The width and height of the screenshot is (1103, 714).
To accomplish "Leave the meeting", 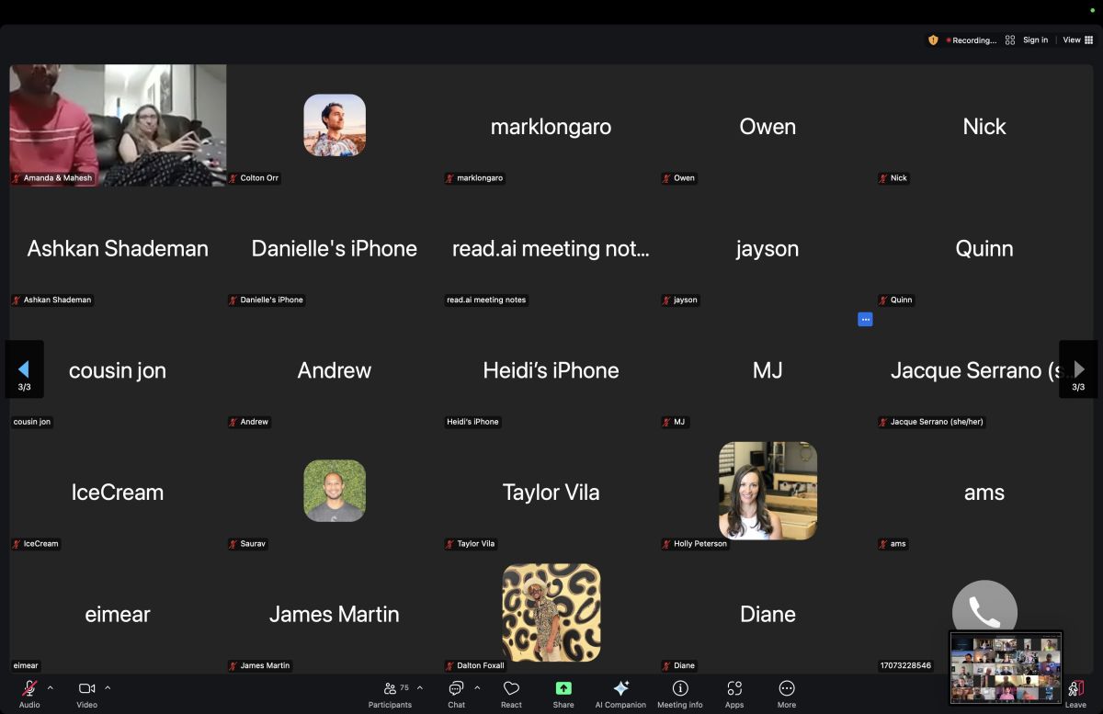I will pyautogui.click(x=1075, y=690).
